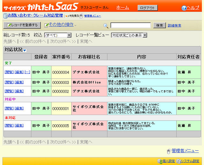Viewport: 204px width, 165px height.
Task: Click the gear icon beside システム設定
Action: tap(178, 161)
